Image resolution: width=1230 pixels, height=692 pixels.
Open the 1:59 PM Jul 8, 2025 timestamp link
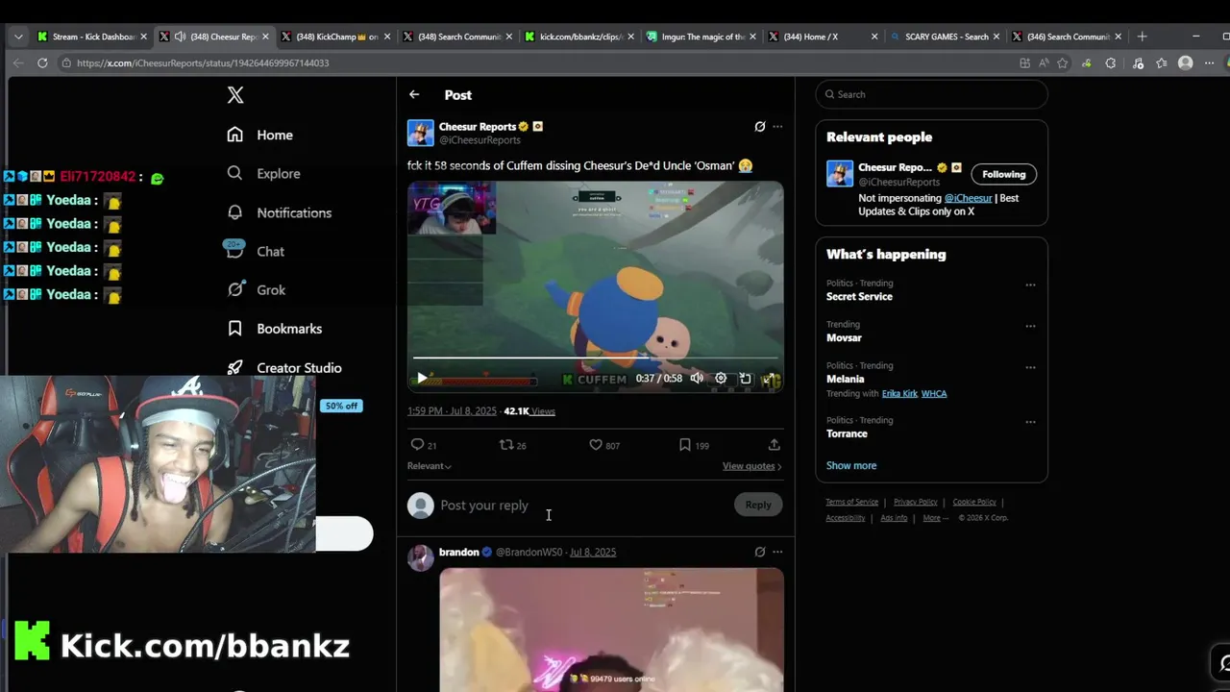(x=452, y=410)
